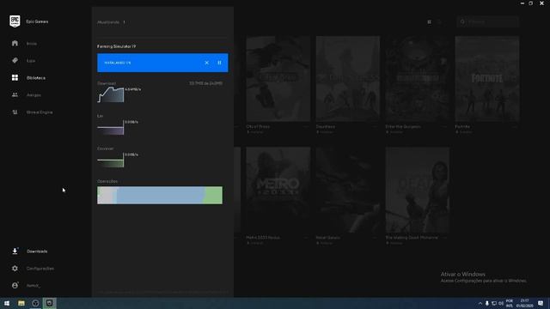Open The Walking Dead Michonne cover thumbnail
Screen dimensions: 550x309
pyautogui.click(x=418, y=191)
